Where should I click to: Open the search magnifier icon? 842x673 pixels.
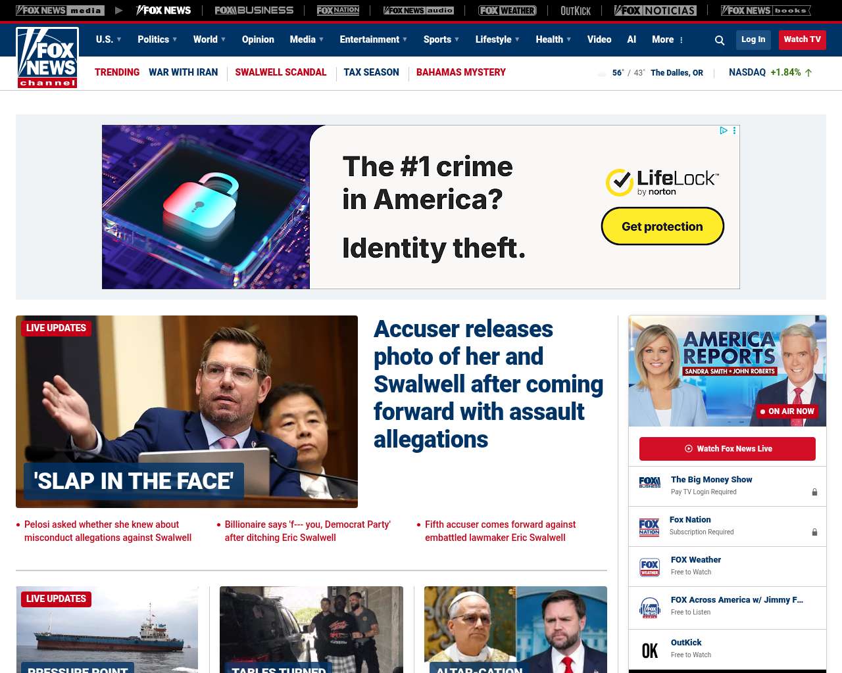pos(720,40)
